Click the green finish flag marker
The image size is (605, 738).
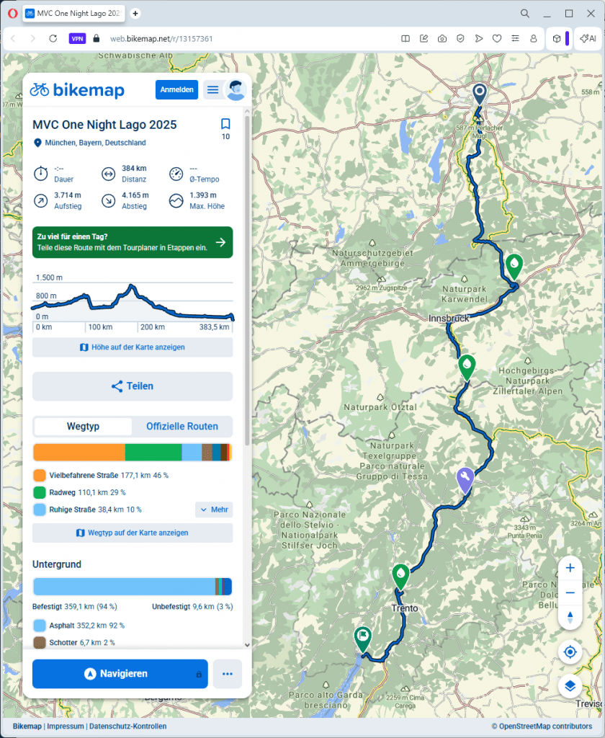tap(362, 638)
